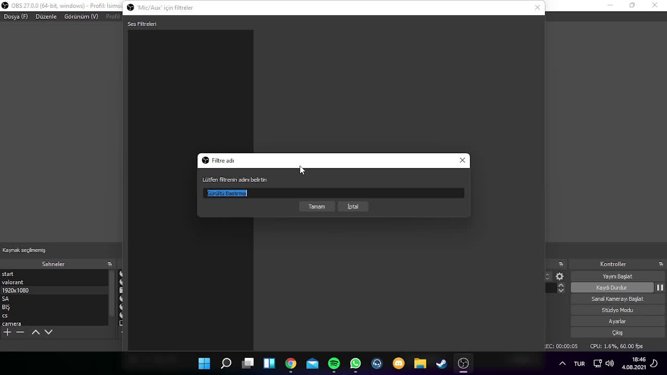The height and width of the screenshot is (375, 667).
Task: Move scene up using the up arrow icon
Action: click(35, 332)
